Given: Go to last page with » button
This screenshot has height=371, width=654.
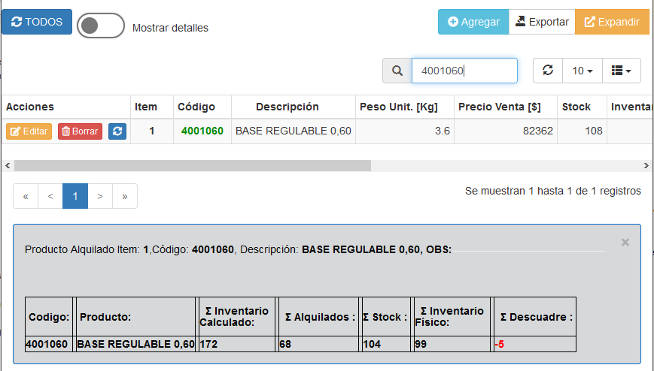Looking at the screenshot, I should pos(125,196).
